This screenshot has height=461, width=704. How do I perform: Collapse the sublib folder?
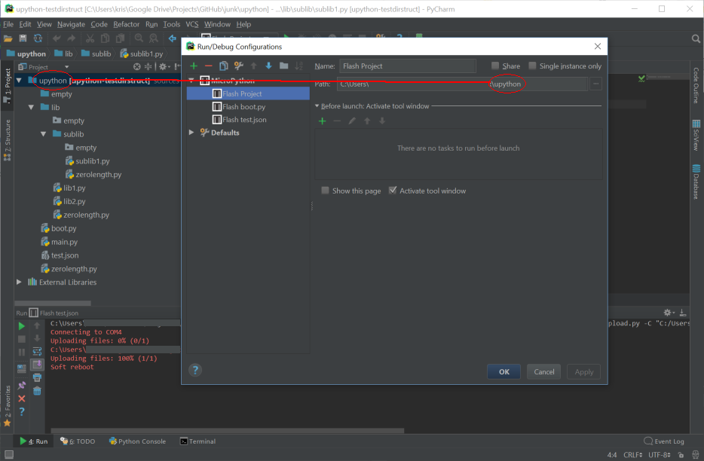43,134
